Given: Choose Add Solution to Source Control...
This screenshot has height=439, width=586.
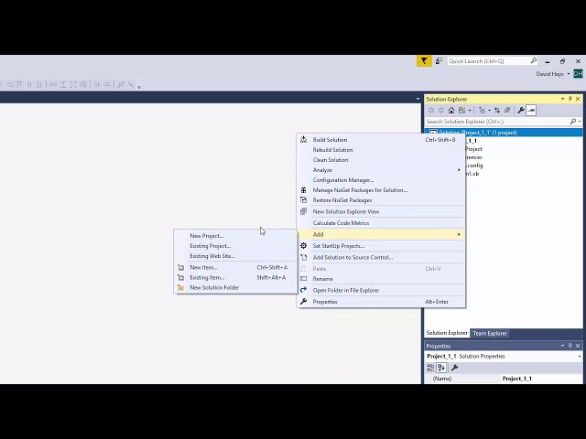Looking at the screenshot, I should pos(381,257).
